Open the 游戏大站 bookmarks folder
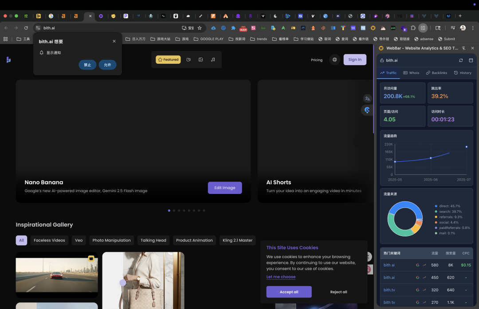 tap(161, 39)
